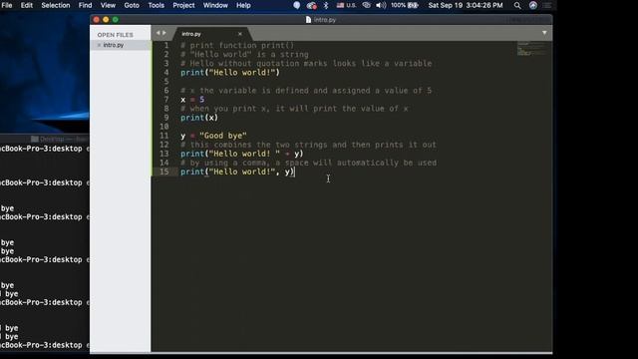Viewport: 638px width, 359px height.
Task: Close intro.py in the Open Files sidebar
Action: coord(99,45)
